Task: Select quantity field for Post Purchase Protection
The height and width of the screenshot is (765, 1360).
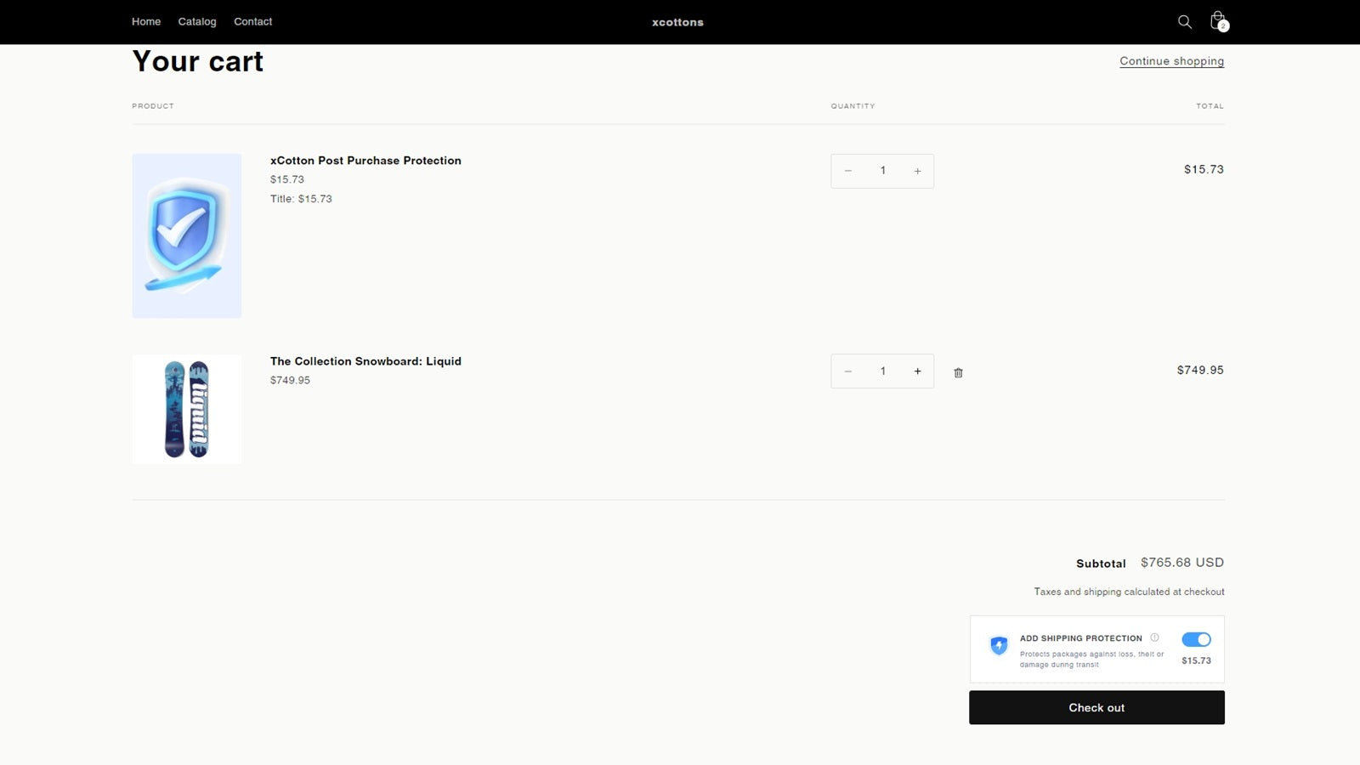Action: tap(882, 171)
